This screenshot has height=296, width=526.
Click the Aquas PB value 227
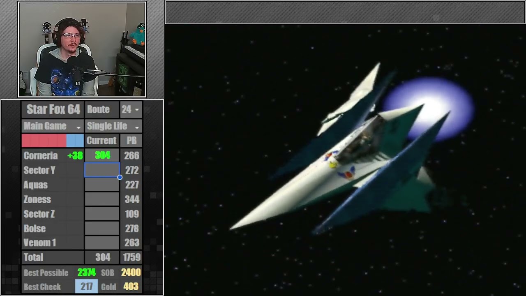[x=131, y=185]
